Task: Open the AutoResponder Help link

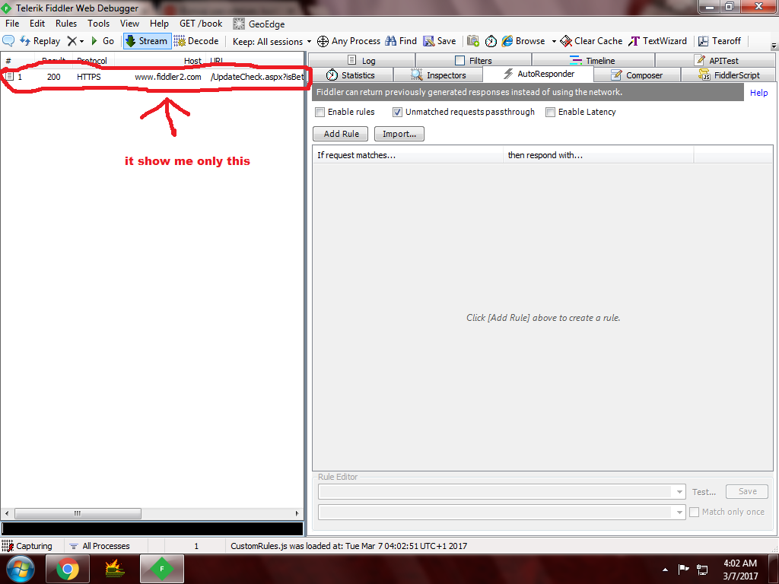Action: point(758,92)
